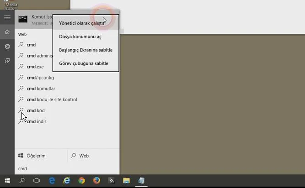This screenshot has height=188, width=305.
Task: Open File Explorer from the taskbar
Action: pos(126,181)
